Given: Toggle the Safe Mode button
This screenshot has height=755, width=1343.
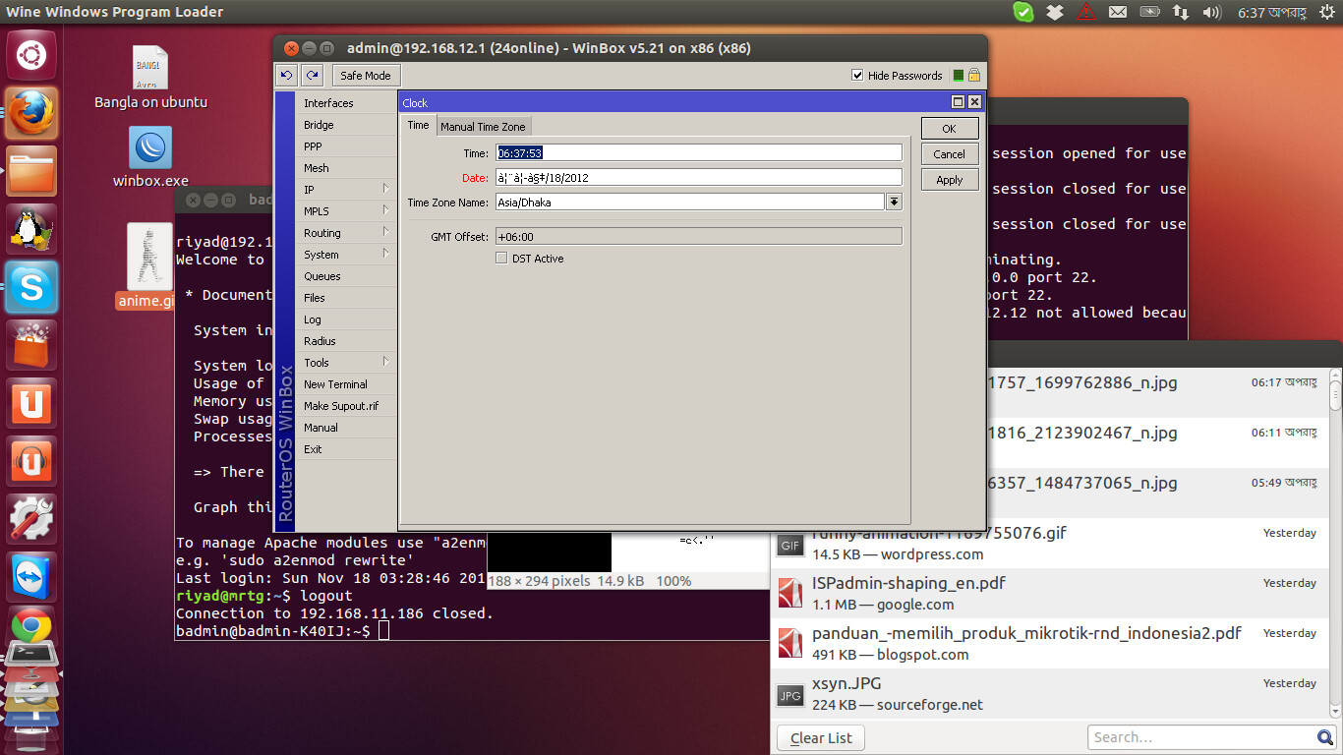Looking at the screenshot, I should pos(366,76).
